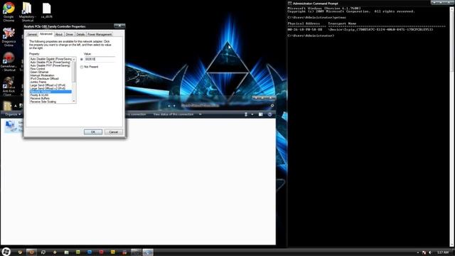Click View status of this connection
Screen dimensions: 455x256
(x=173, y=114)
